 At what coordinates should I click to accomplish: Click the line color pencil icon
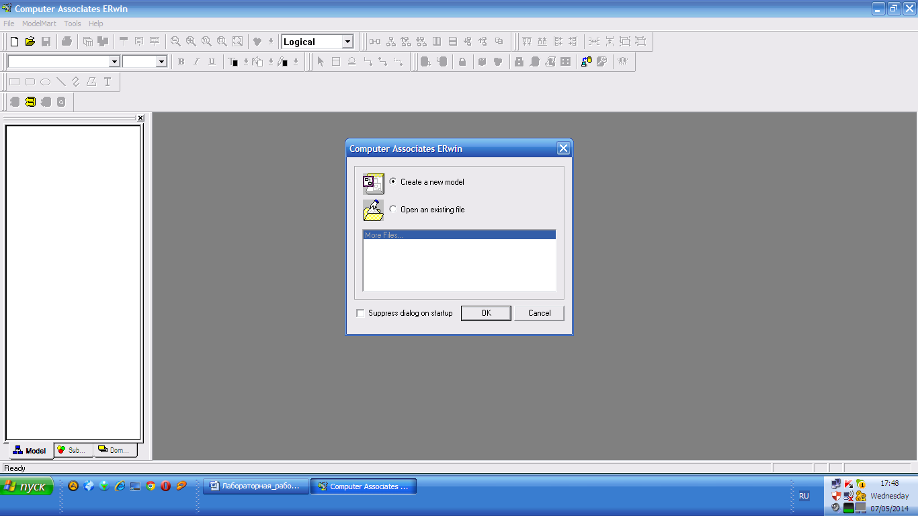click(282, 62)
